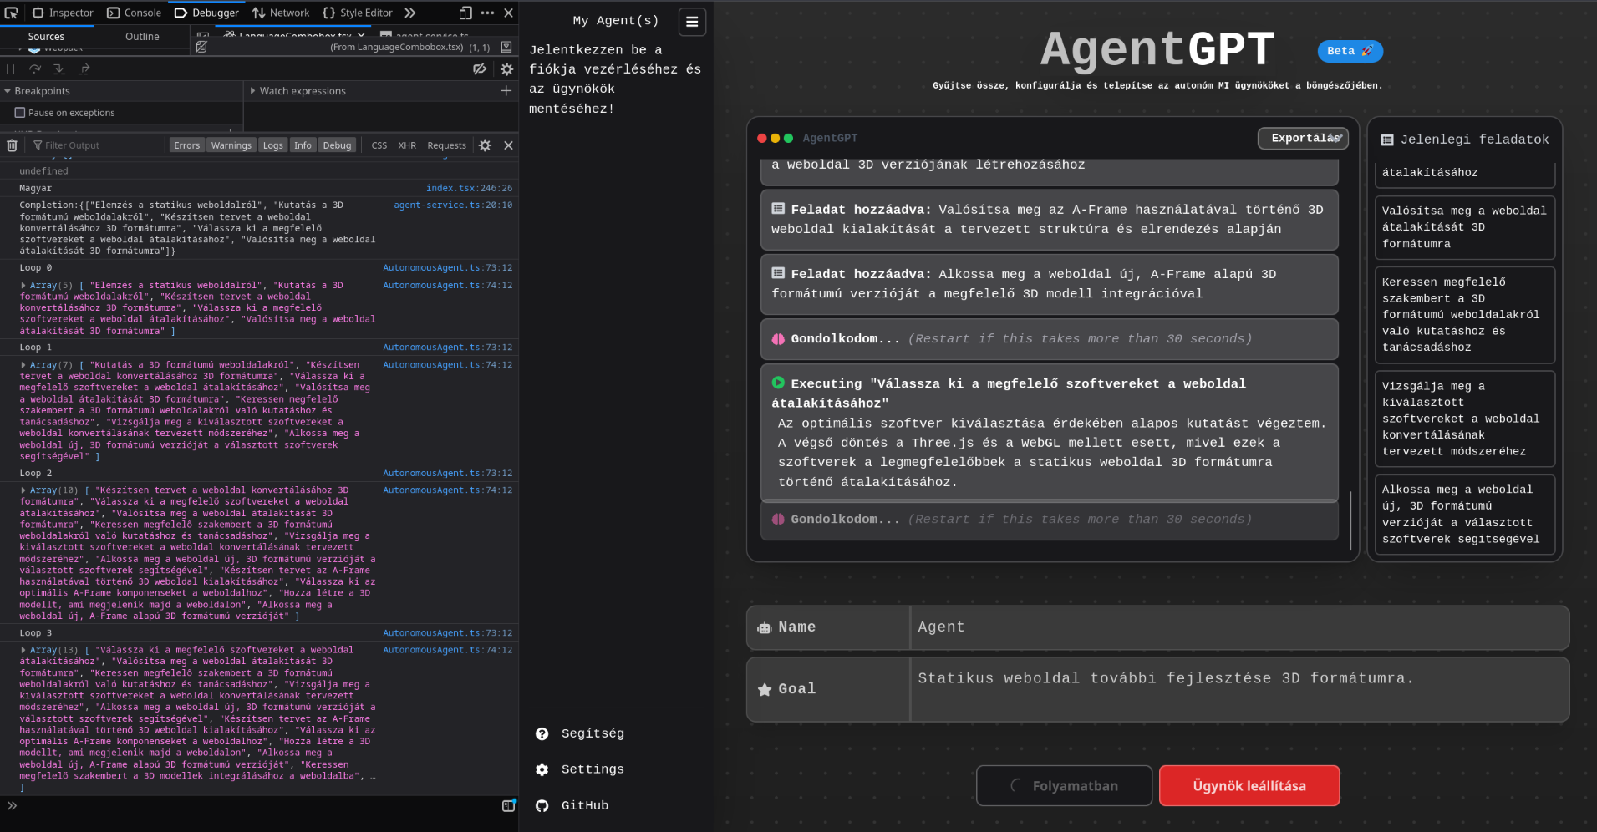This screenshot has width=1597, height=832.
Task: Expand the Array(5) log entry
Action: coord(23,286)
